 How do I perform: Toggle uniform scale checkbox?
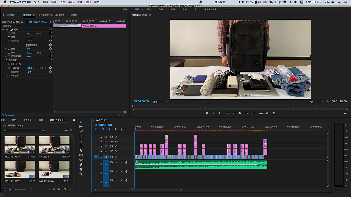[27, 45]
